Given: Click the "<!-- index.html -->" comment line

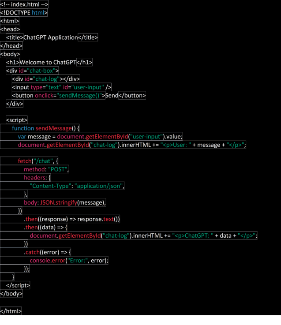Looking at the screenshot, I should (24, 4).
